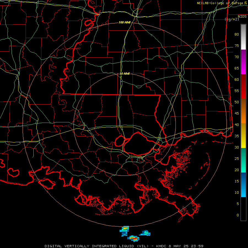The height and width of the screenshot is (248, 248).
Task: Click the legend value 40
Action: click(237, 125)
